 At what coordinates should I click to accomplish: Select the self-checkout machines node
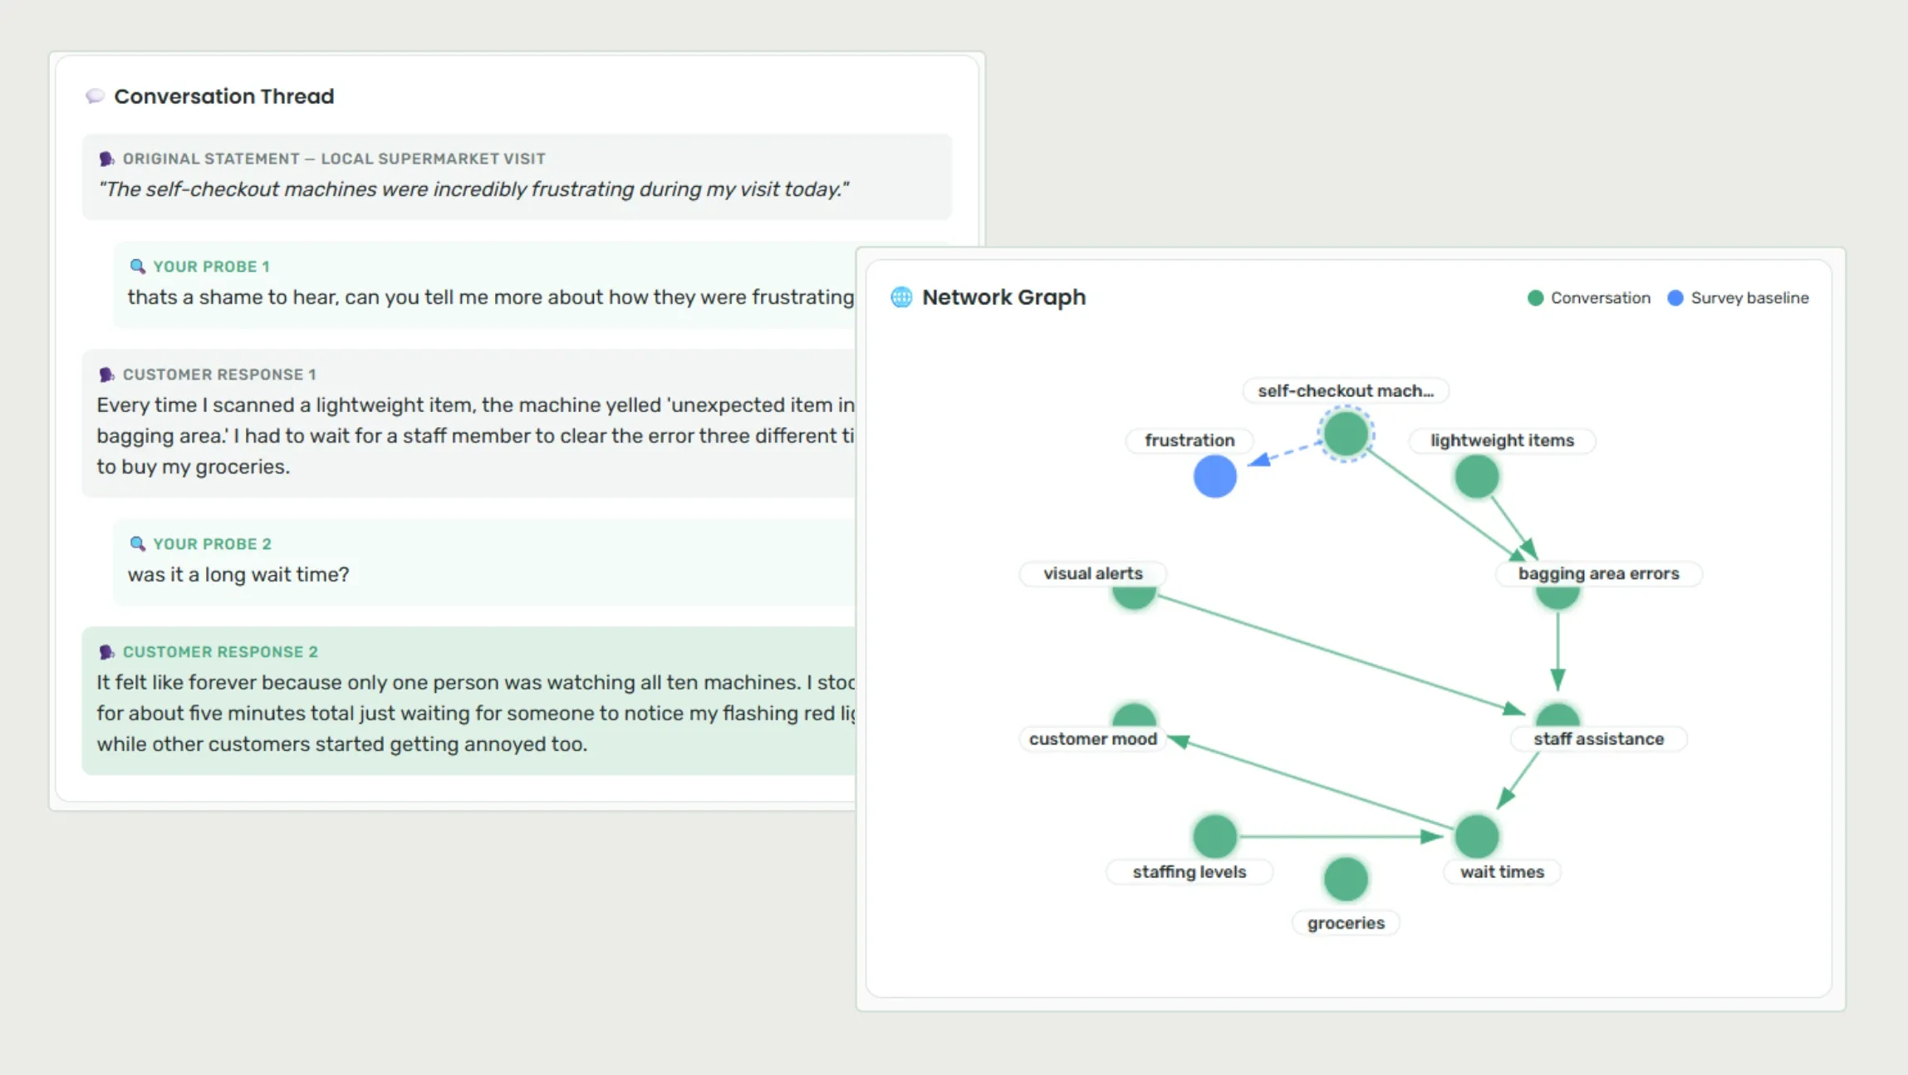[1346, 434]
